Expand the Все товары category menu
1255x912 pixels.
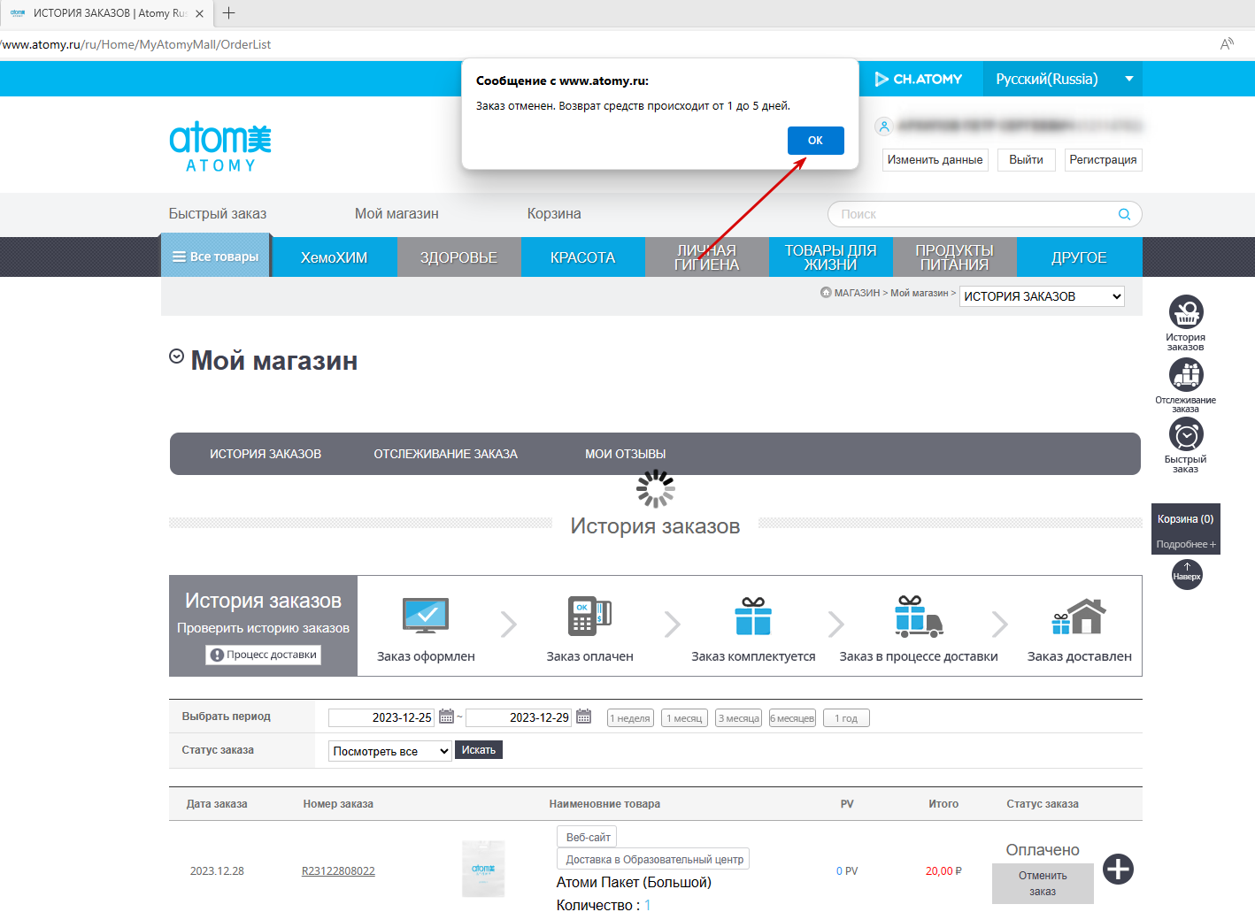point(215,257)
